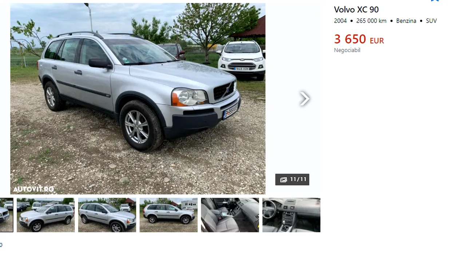
Task: Open thumbnail showing car's front-right angle
Action: point(107,215)
